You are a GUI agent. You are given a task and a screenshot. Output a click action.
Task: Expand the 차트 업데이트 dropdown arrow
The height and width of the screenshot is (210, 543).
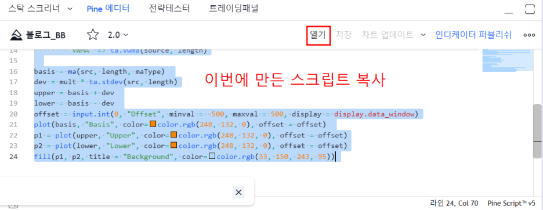[x=423, y=35]
